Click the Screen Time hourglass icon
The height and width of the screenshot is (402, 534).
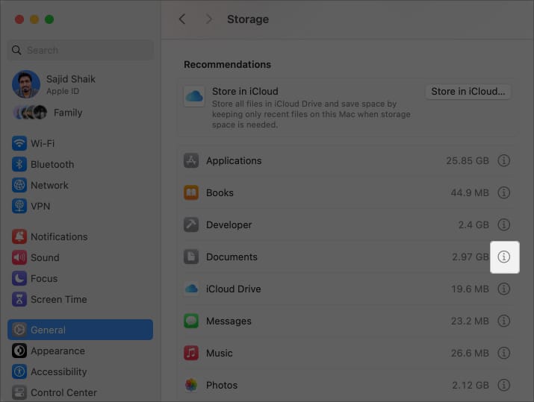19,299
